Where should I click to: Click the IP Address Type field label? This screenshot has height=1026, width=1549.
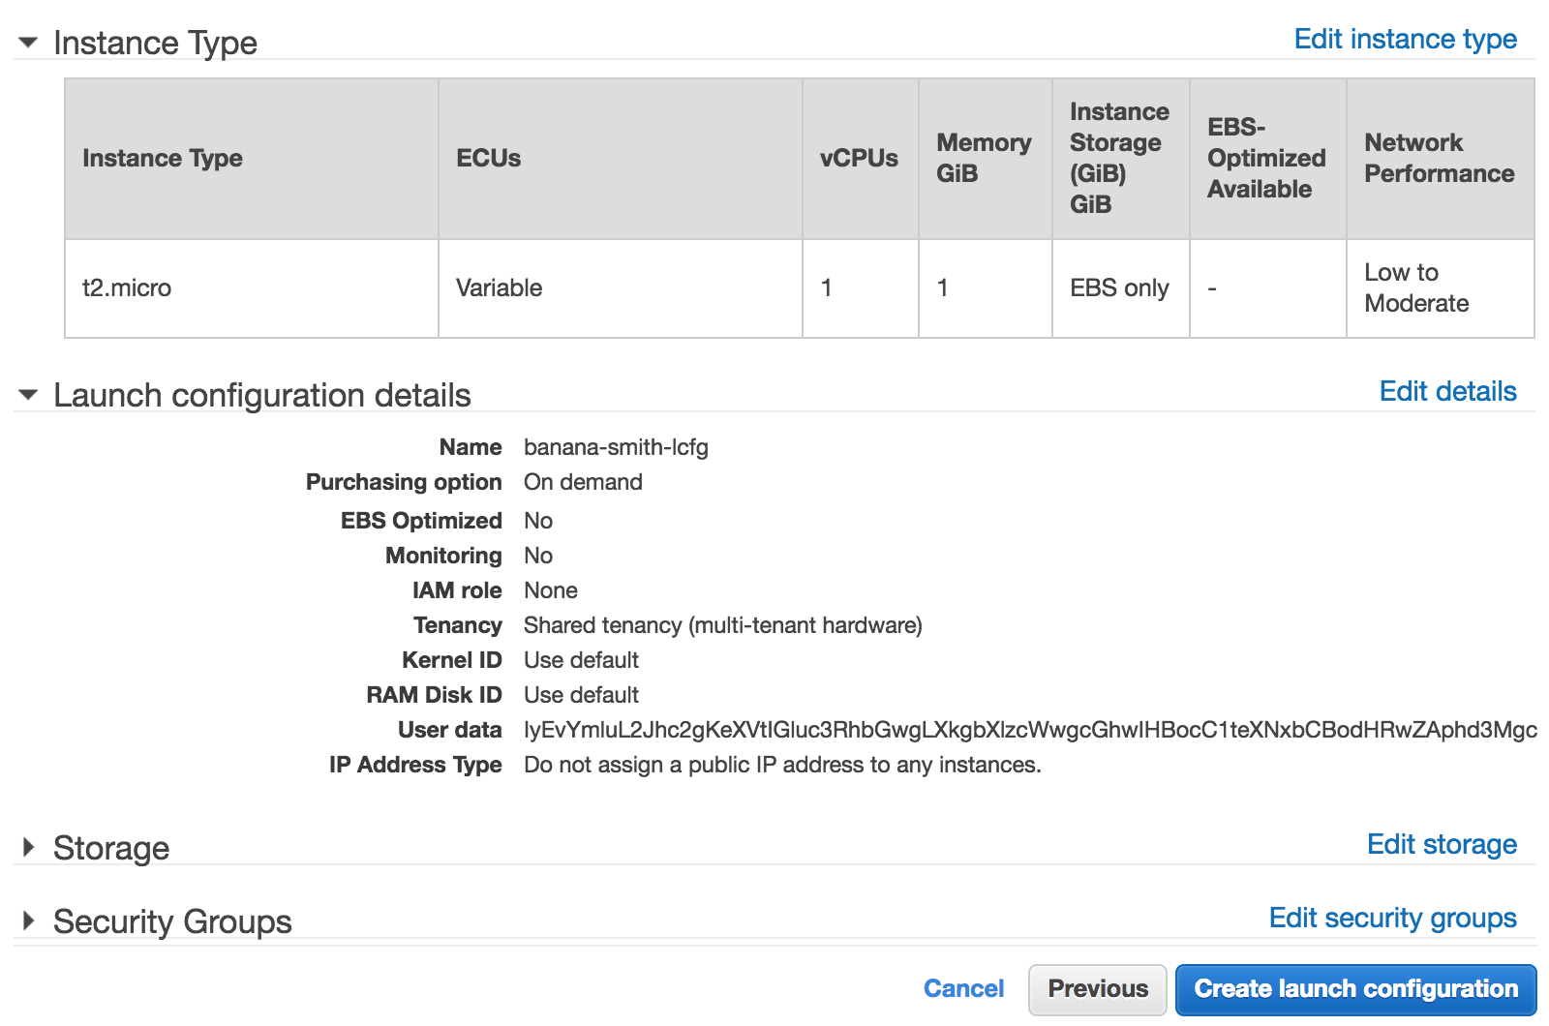pos(415,765)
